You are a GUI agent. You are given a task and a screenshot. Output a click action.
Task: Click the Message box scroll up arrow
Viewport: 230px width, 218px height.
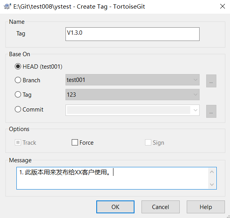212,172
